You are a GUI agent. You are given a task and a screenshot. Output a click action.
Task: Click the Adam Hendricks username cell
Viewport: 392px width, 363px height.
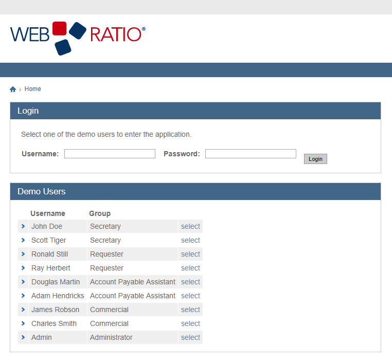click(58, 296)
